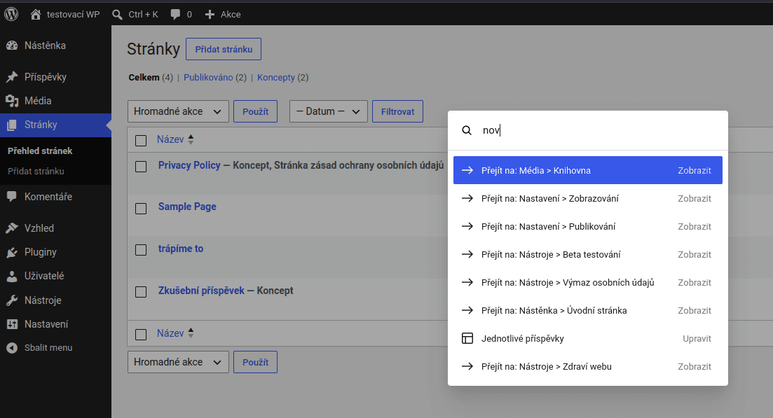
Task: Click the magnifier icon in command palette
Action: click(466, 130)
